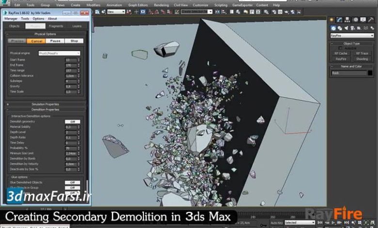The height and width of the screenshot is (228, 378).
Task: Open RayFire Options menu
Action: click(38, 18)
